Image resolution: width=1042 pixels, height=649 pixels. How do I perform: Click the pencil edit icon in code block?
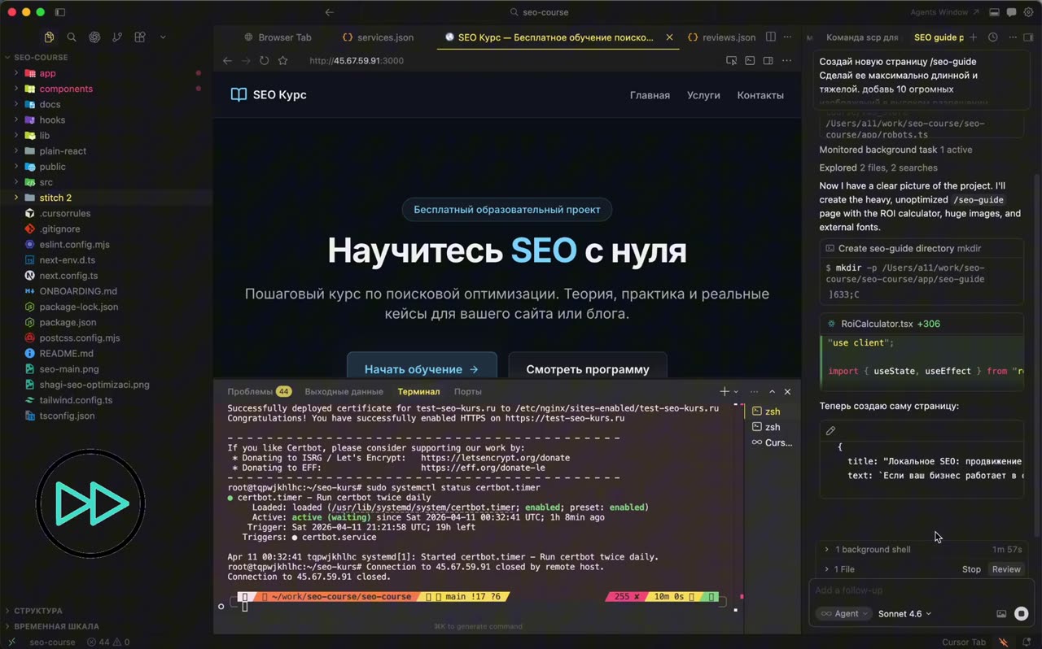point(830,431)
